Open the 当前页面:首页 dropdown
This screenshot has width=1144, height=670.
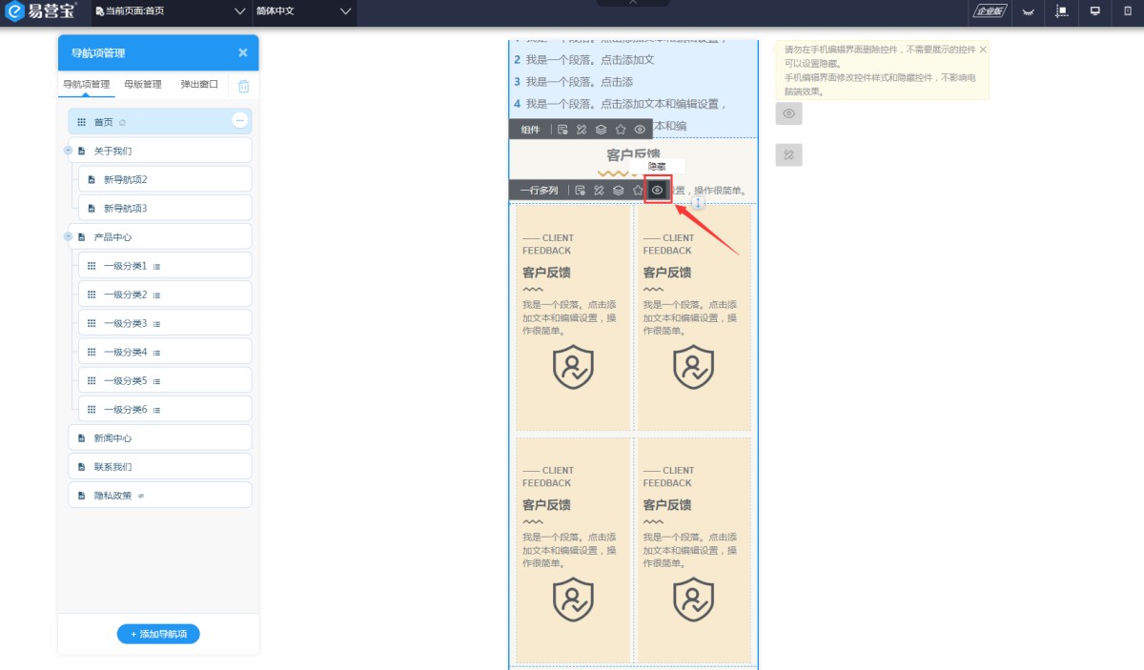[x=170, y=11]
